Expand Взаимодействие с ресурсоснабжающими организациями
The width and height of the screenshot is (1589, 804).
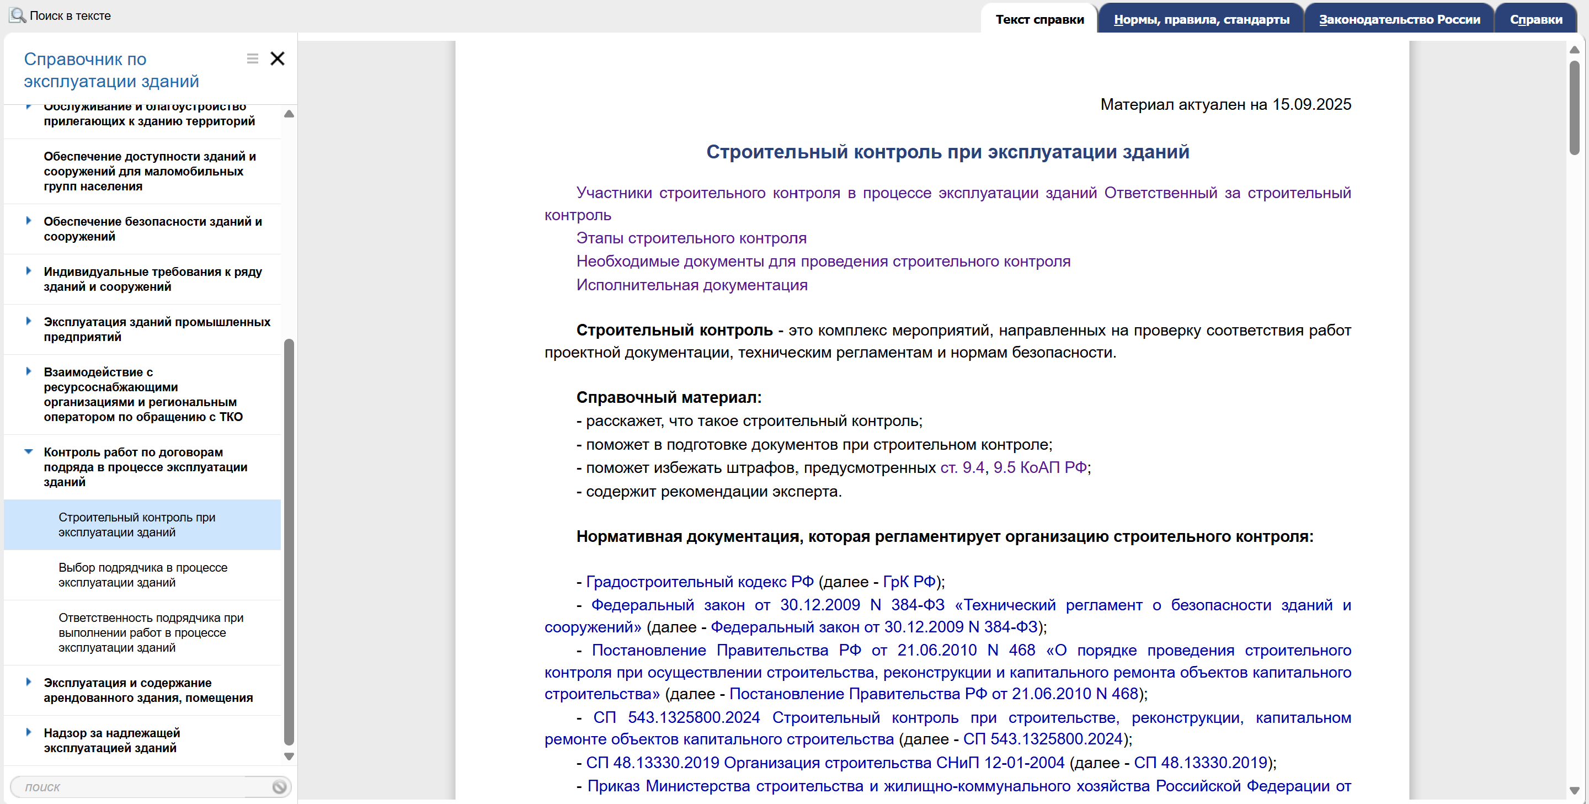(x=28, y=371)
